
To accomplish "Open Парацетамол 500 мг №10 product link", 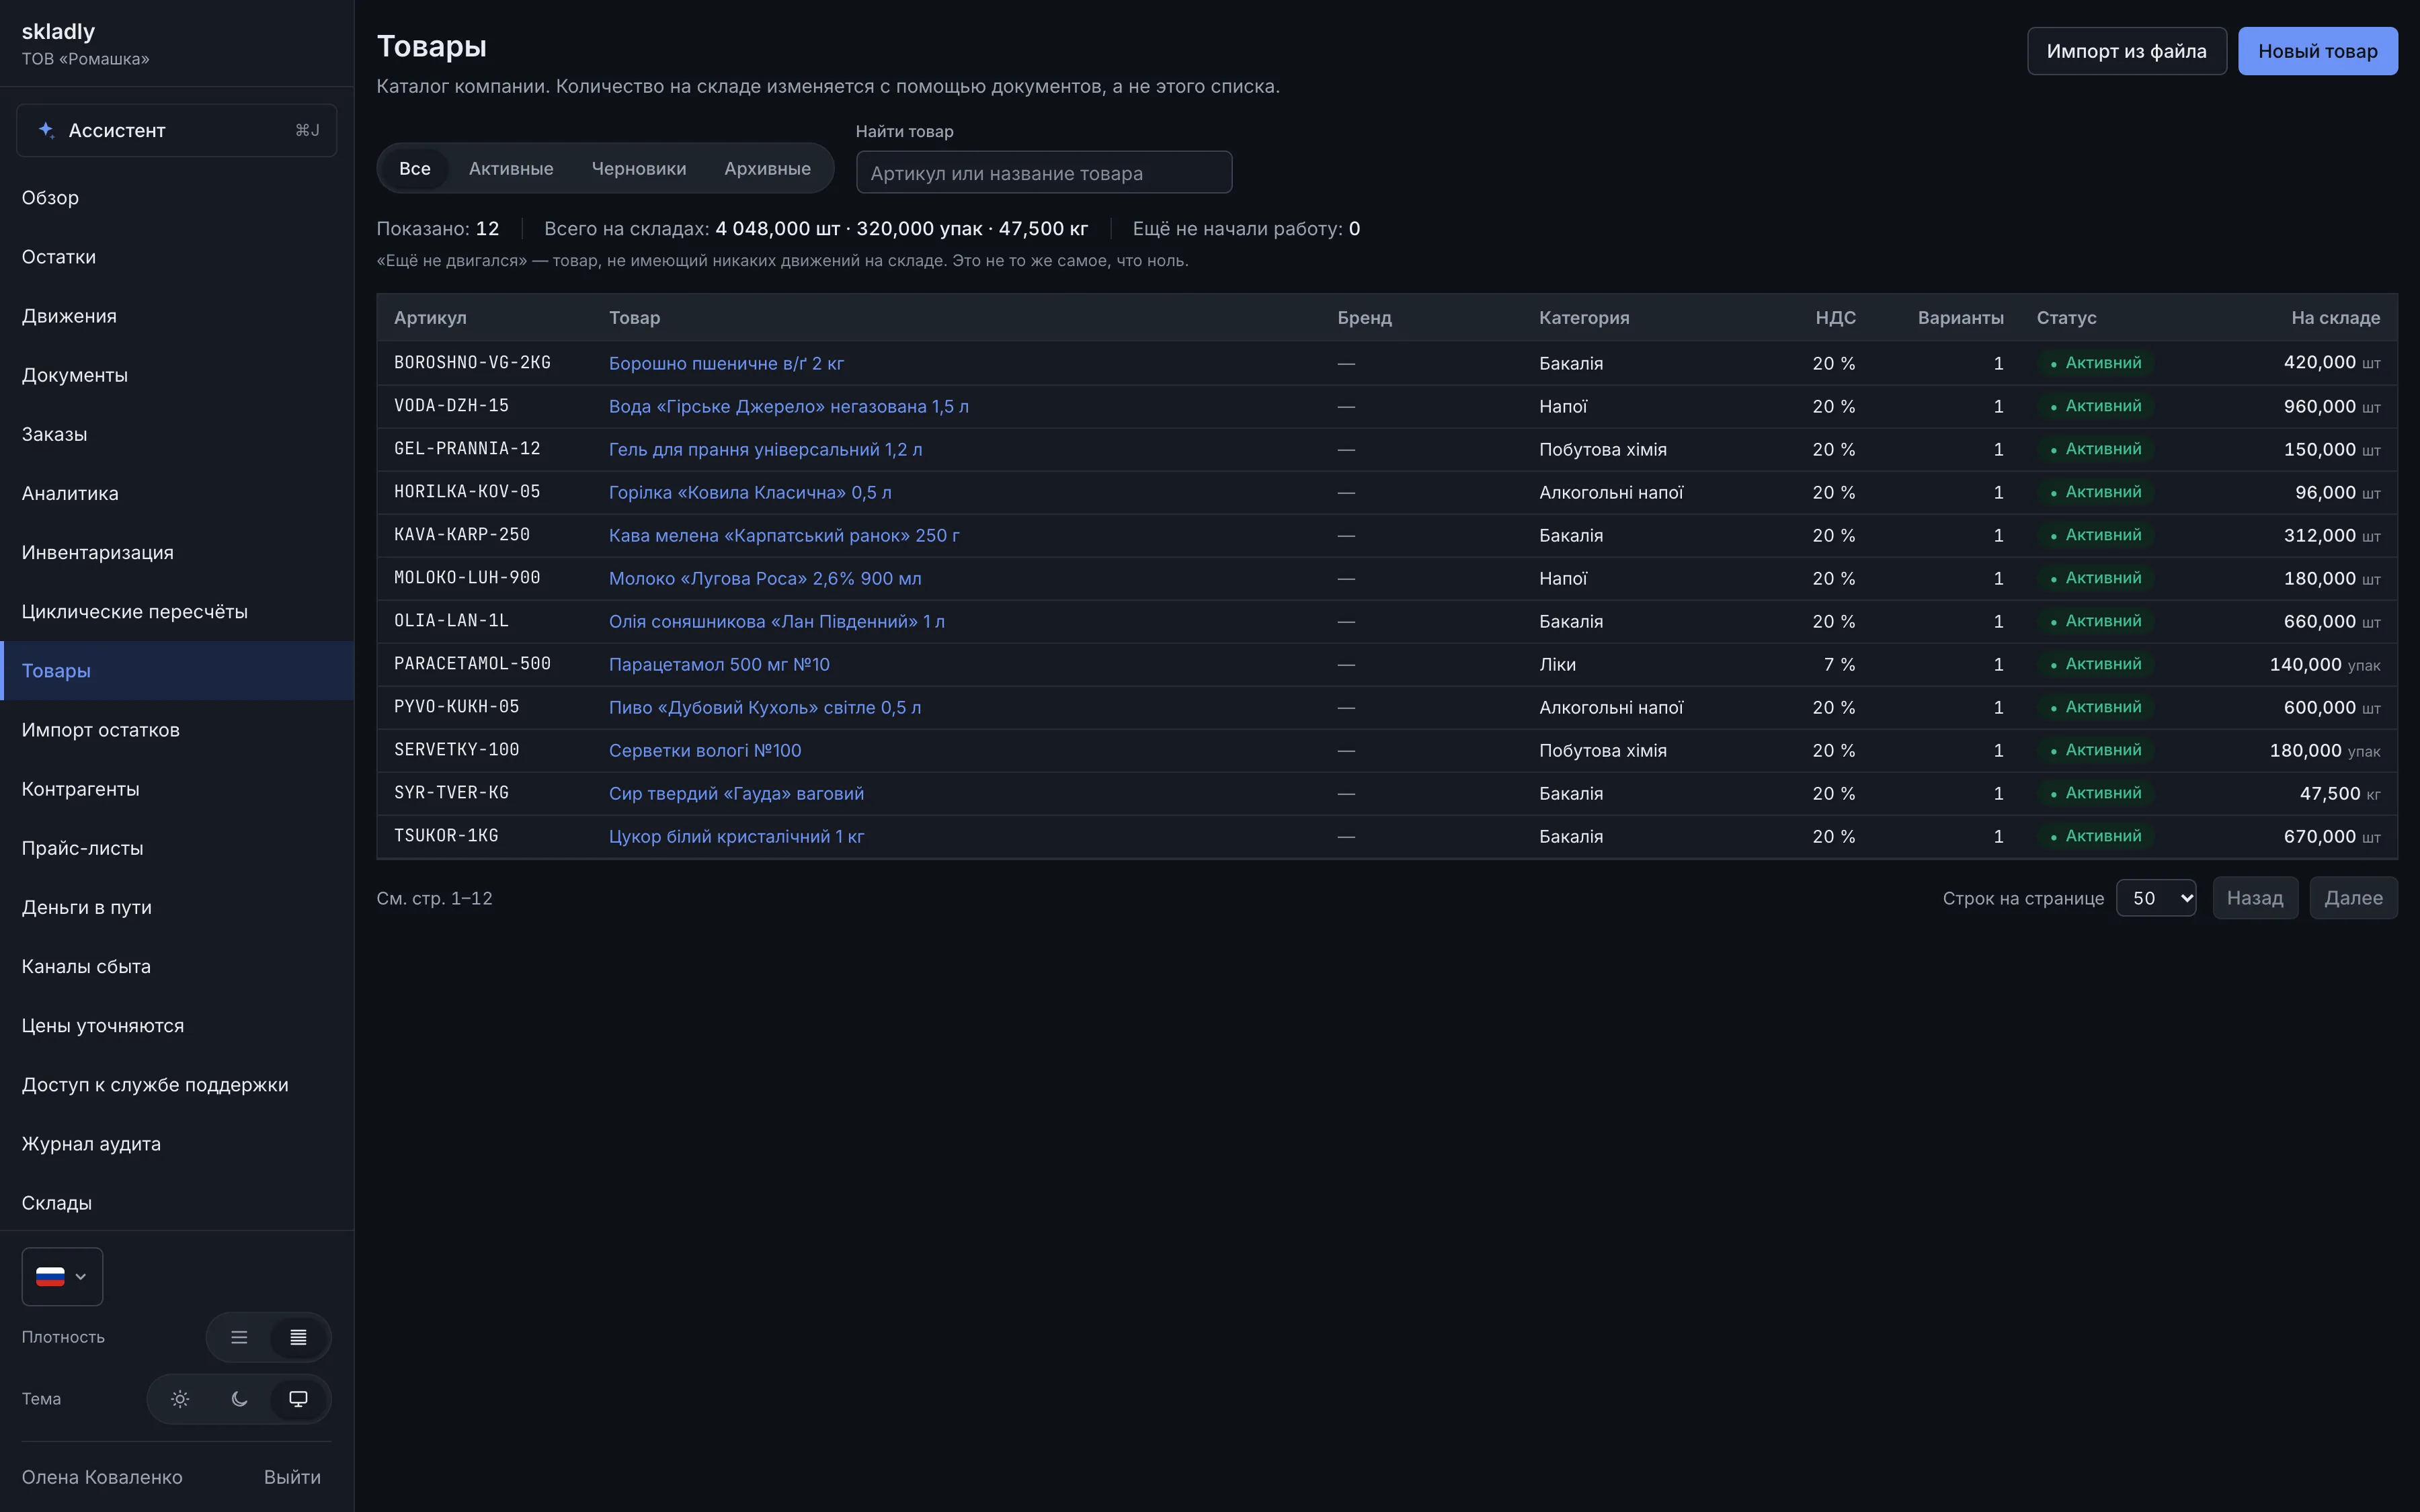I will click(x=719, y=664).
